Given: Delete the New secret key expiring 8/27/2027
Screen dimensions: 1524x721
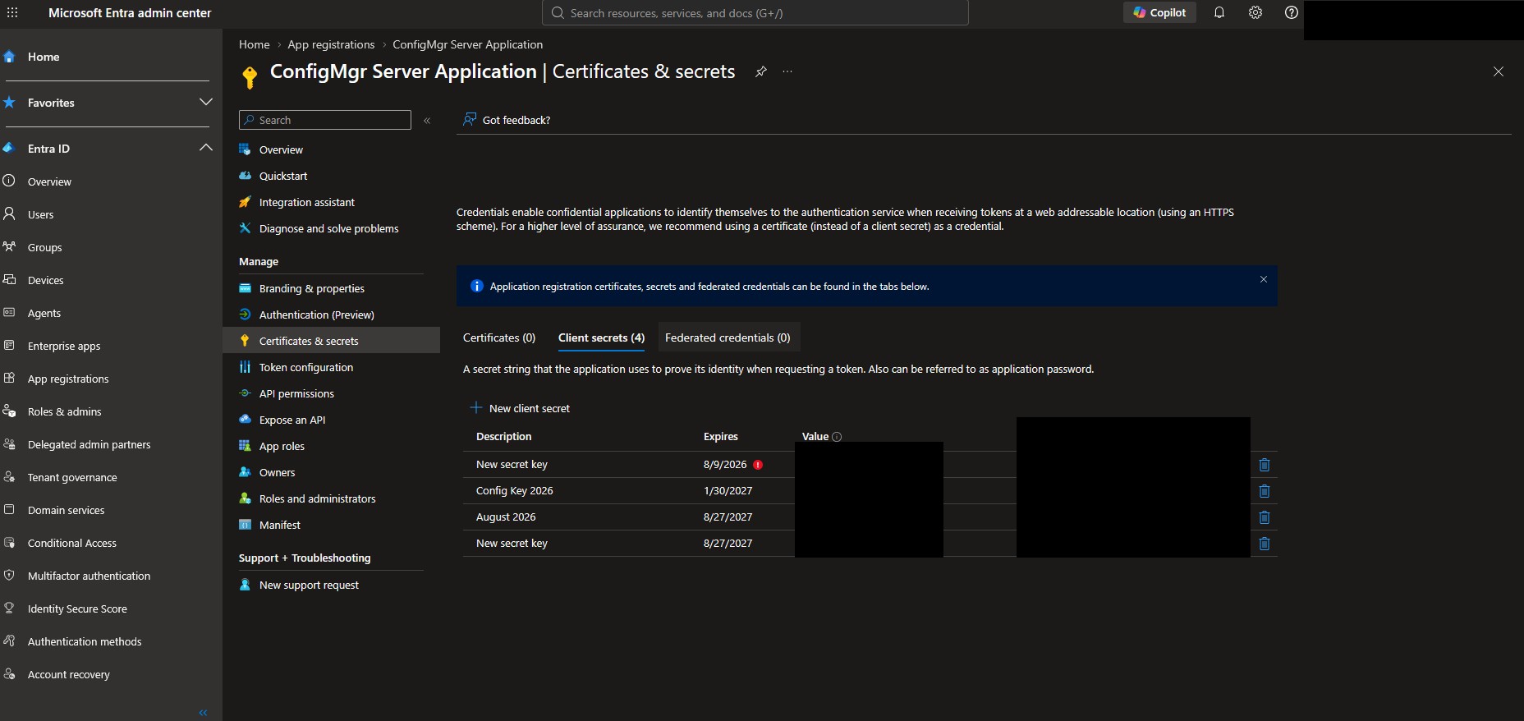Looking at the screenshot, I should coord(1265,544).
